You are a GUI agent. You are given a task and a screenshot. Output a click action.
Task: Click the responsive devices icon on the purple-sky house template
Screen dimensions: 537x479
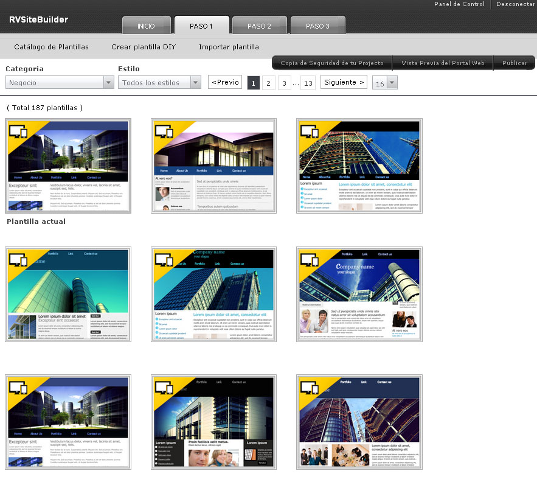tap(164, 131)
